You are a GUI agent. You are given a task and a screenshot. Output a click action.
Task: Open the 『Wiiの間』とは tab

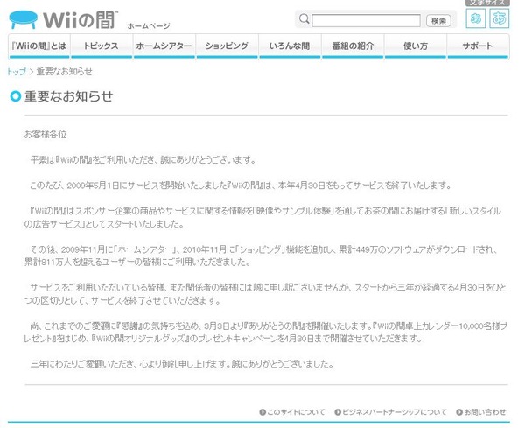click(39, 46)
